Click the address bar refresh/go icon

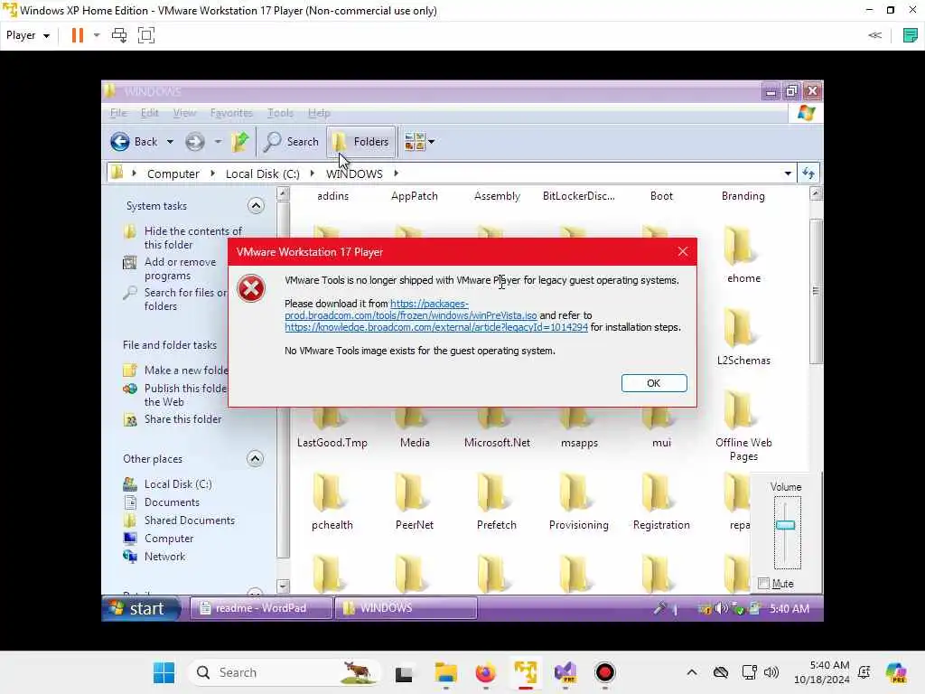[x=808, y=173]
